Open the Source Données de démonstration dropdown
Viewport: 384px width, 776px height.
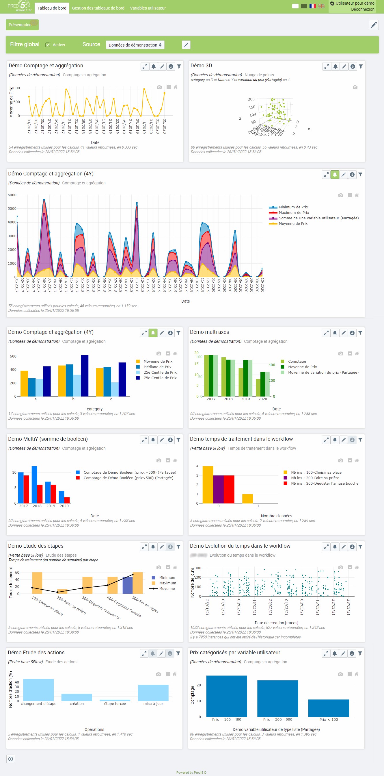(x=135, y=45)
